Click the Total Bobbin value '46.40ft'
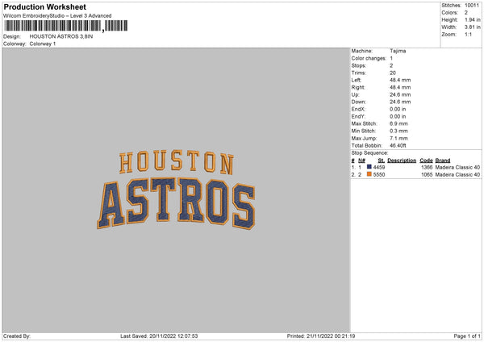The height and width of the screenshot is (342, 484). pyautogui.click(x=398, y=145)
